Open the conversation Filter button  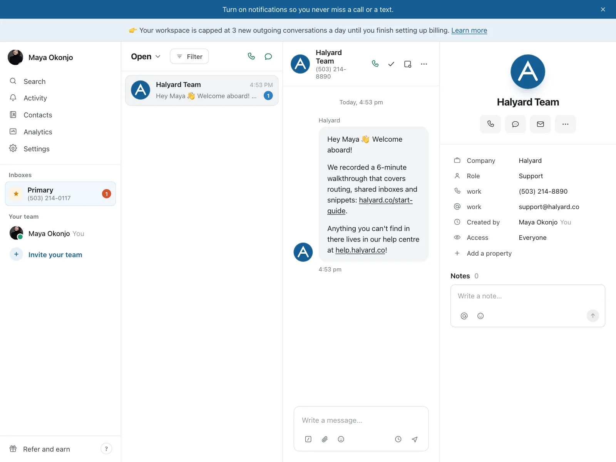point(189,57)
